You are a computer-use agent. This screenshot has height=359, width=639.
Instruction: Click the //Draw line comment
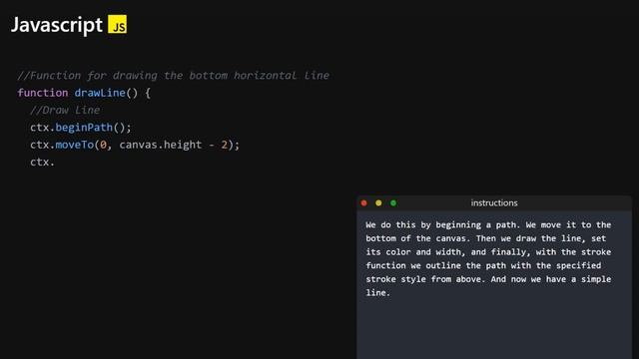pos(65,110)
